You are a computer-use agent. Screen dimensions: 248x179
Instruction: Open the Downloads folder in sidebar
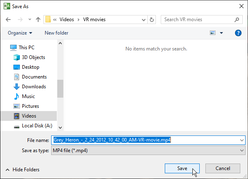pyautogui.click(x=34, y=87)
